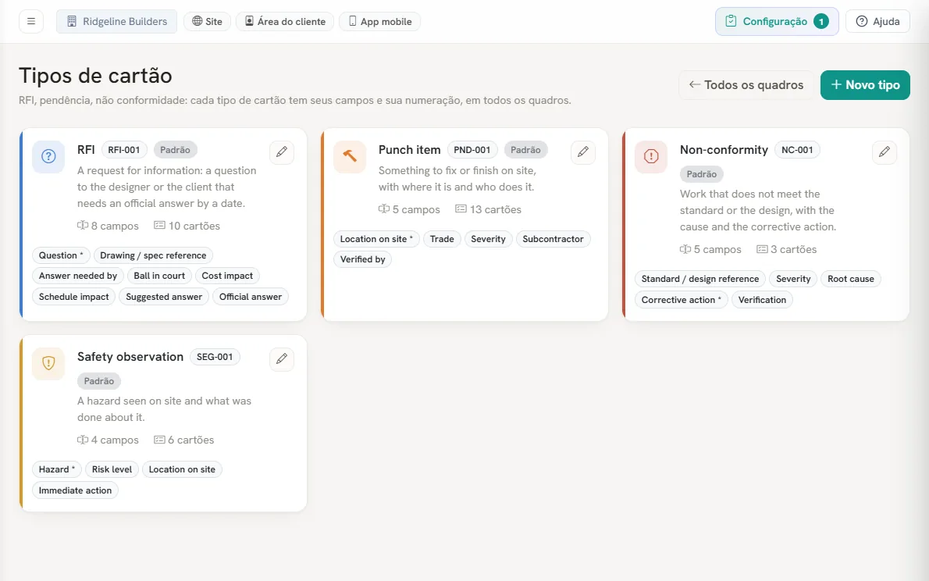The height and width of the screenshot is (581, 929).
Task: Select the Official answer field chip
Action: (251, 297)
